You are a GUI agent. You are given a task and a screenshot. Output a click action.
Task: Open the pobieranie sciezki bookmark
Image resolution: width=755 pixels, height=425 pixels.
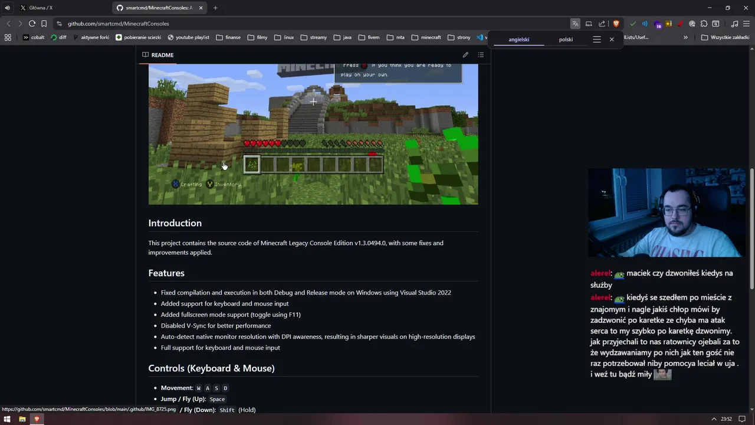pos(139,37)
